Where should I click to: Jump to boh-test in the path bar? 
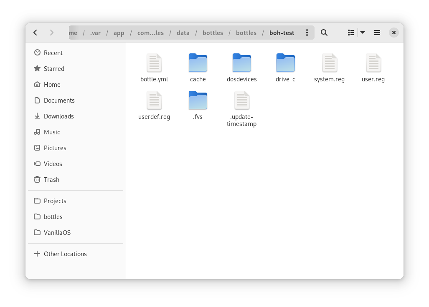(282, 33)
